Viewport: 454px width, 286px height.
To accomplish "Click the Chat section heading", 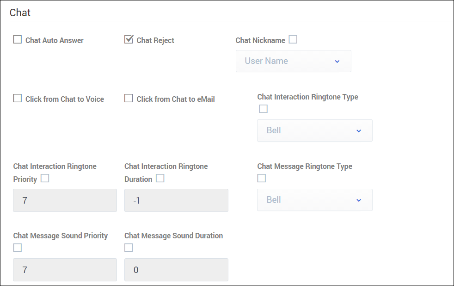I will pos(20,12).
